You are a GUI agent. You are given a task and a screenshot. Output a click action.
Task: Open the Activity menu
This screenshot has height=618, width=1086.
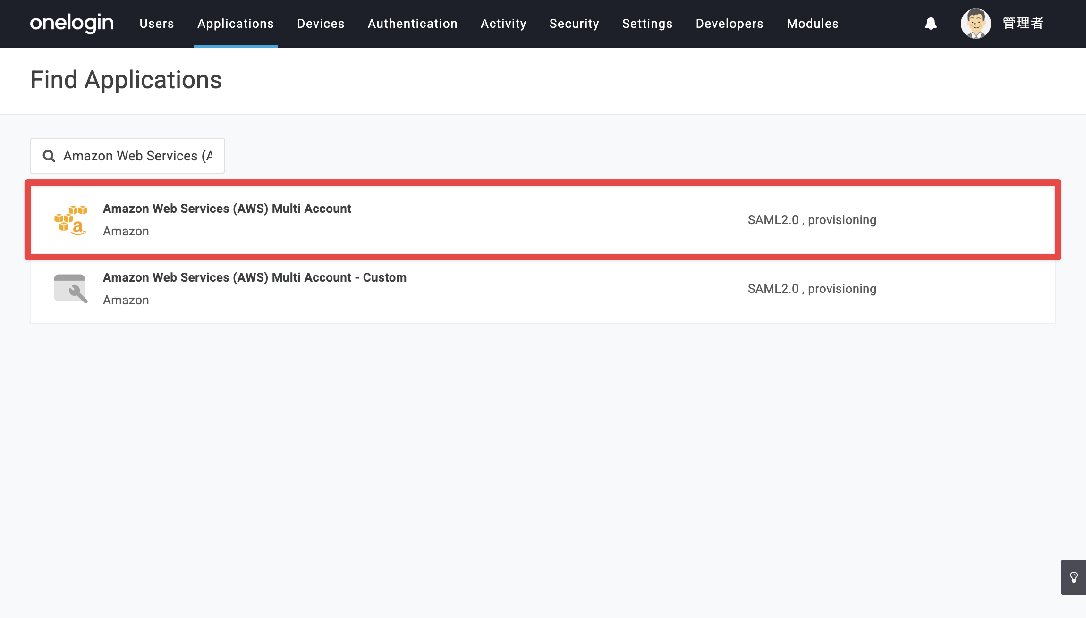(503, 24)
